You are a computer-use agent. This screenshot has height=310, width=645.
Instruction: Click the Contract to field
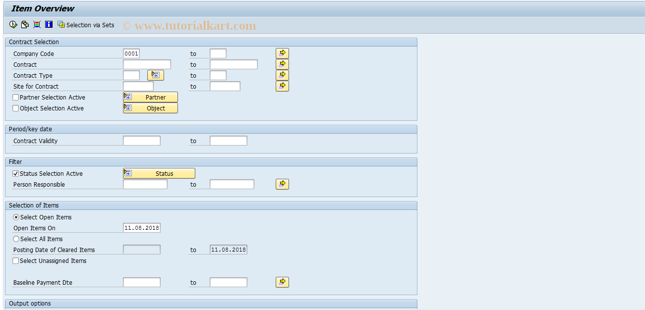[234, 64]
